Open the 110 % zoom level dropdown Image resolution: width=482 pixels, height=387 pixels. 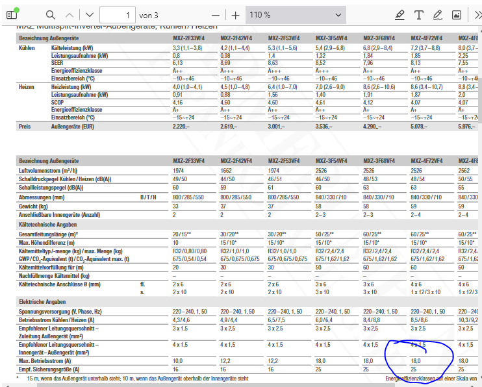coord(296,15)
